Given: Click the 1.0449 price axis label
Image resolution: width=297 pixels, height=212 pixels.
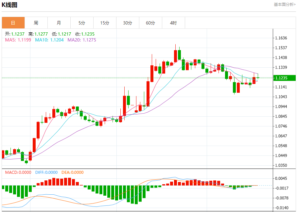Looking at the screenshot, I should tap(281, 155).
